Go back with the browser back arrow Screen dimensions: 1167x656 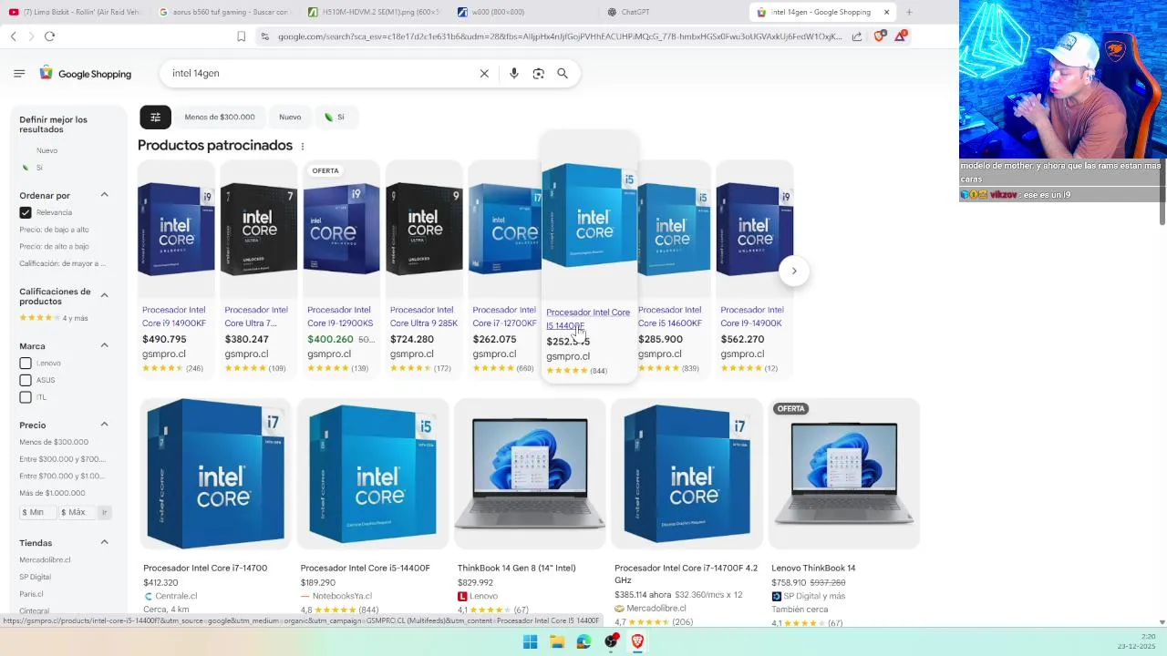pyautogui.click(x=13, y=36)
